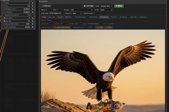
Task: Click the redo arrow icon beside Re-roll
Action: (54, 17)
